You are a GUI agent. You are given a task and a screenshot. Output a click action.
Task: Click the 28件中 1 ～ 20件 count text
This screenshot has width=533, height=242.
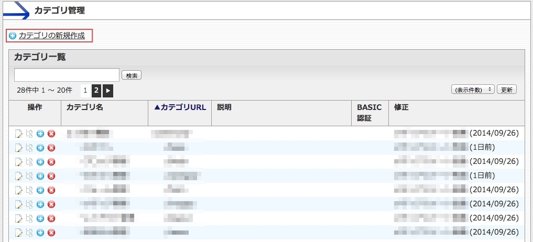(45, 91)
